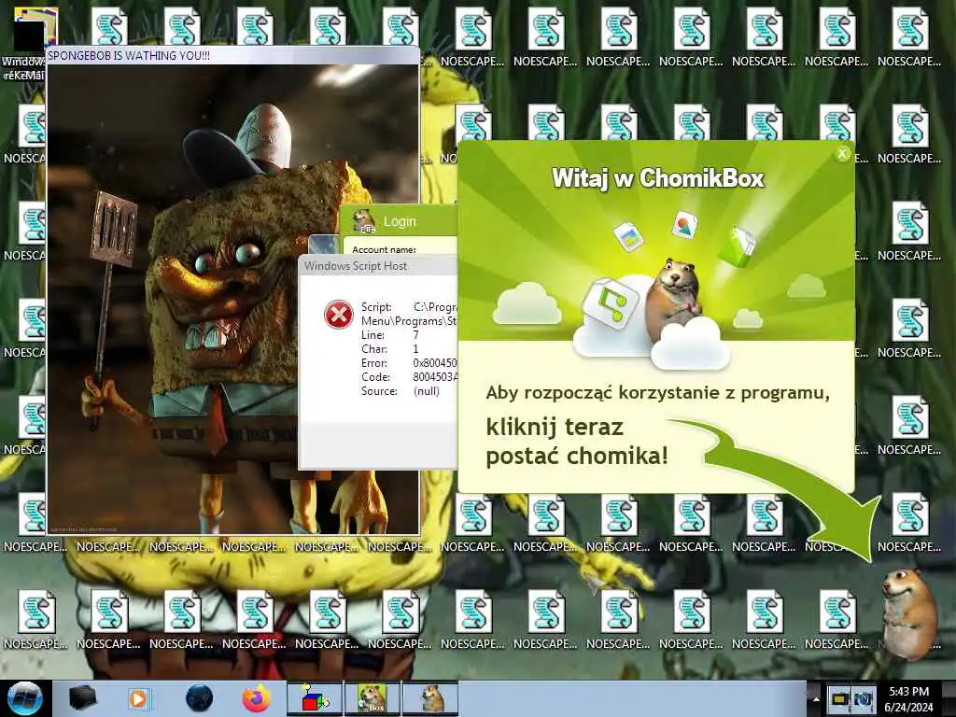The width and height of the screenshot is (956, 717).
Task: Click the music note file icon on cloud
Action: tap(611, 302)
